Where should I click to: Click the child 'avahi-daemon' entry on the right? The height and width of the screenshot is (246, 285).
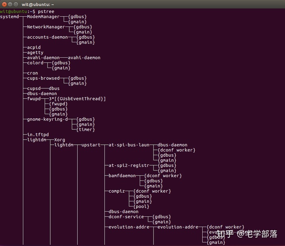(x=84, y=58)
